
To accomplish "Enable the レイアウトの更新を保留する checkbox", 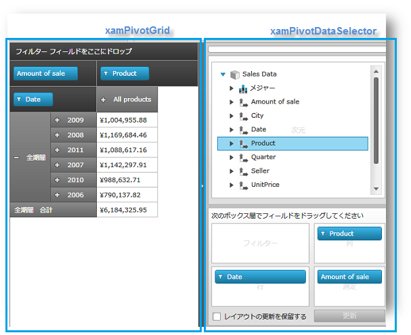I will pos(216,317).
